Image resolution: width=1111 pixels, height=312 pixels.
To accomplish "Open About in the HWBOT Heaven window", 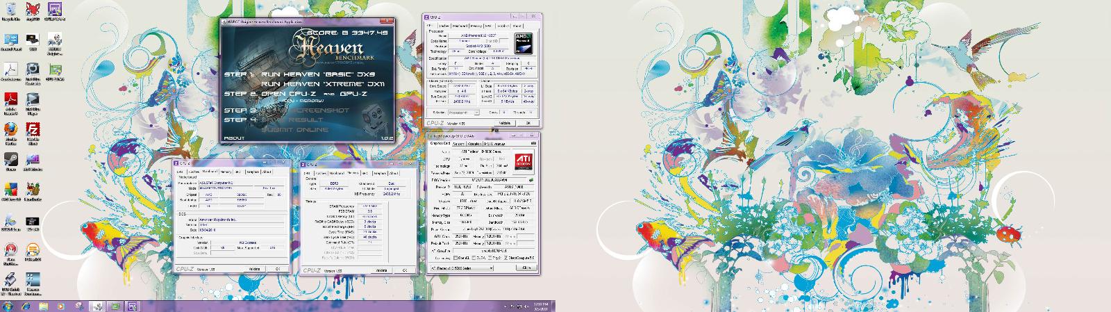I will (x=234, y=138).
